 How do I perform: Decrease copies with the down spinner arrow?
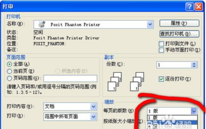[194, 66]
